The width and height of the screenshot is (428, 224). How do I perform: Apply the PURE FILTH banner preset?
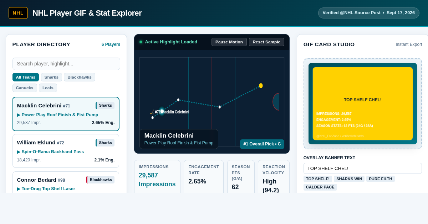(x=381, y=179)
